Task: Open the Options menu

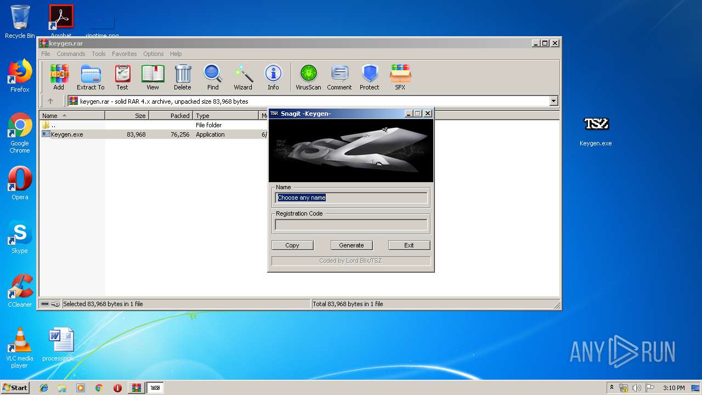Action: tap(154, 54)
